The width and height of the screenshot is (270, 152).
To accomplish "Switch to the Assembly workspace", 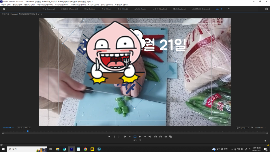I will (70, 9).
